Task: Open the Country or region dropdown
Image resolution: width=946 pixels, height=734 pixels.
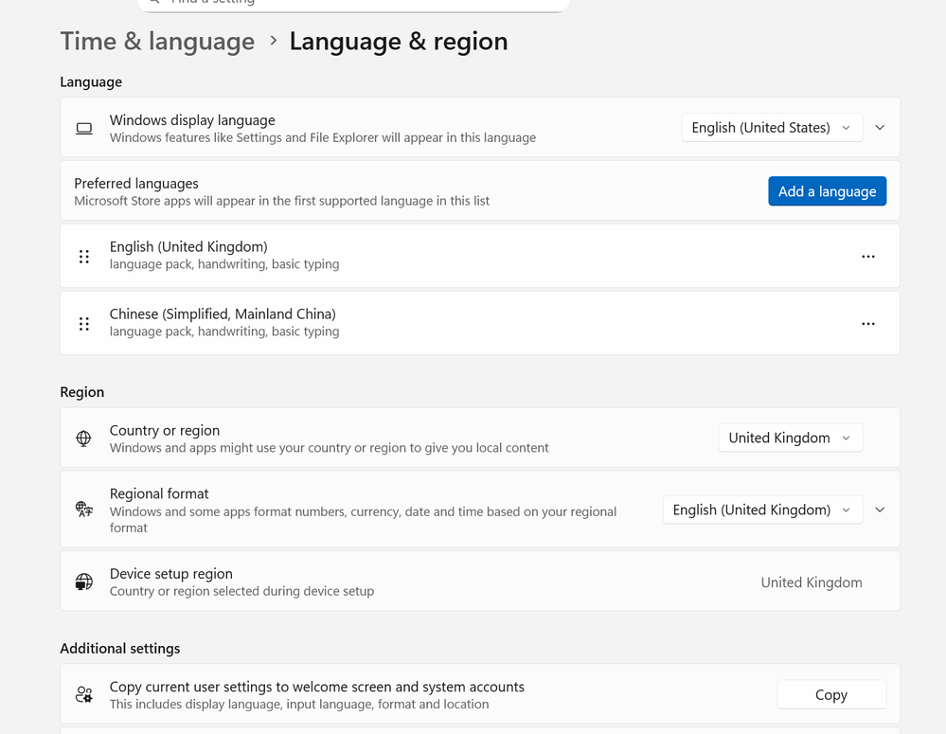Action: coord(790,439)
